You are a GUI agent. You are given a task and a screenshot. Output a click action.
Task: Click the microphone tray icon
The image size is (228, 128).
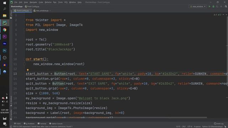click(x=7, y=98)
